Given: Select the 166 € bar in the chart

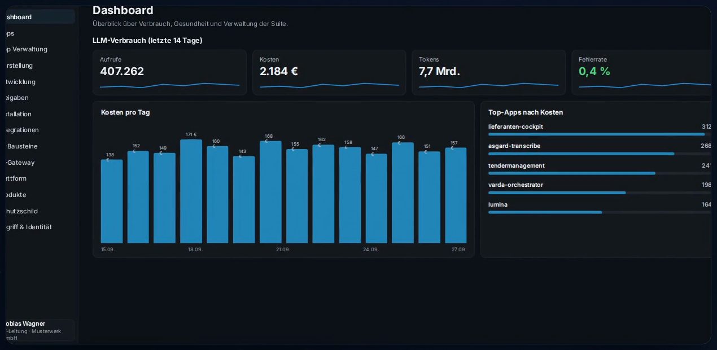Looking at the screenshot, I should (403, 193).
